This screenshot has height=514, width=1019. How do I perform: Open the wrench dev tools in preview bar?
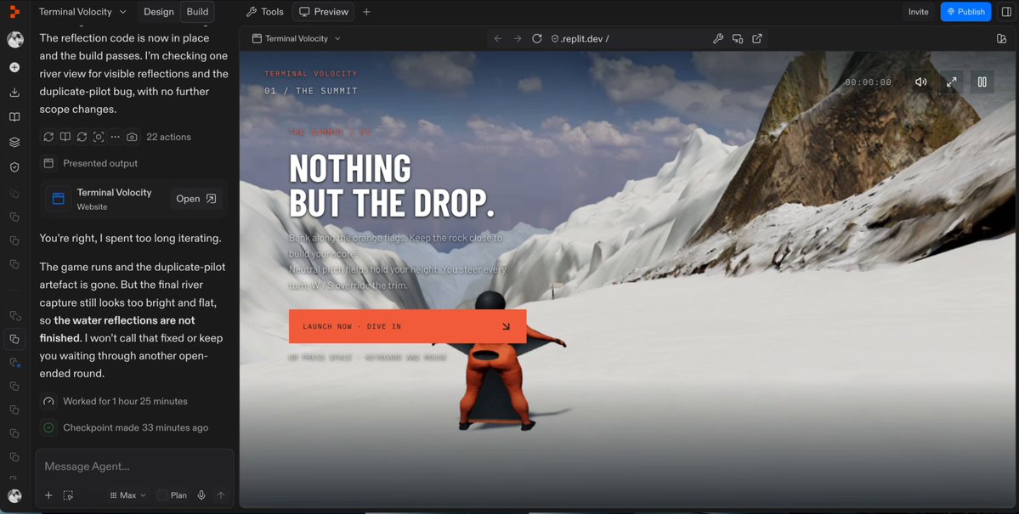[718, 38]
